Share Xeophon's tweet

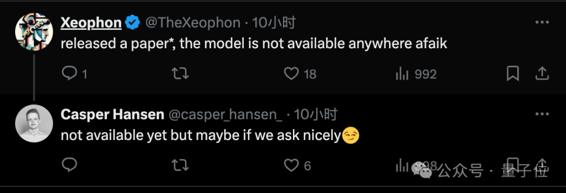pyautogui.click(x=542, y=73)
